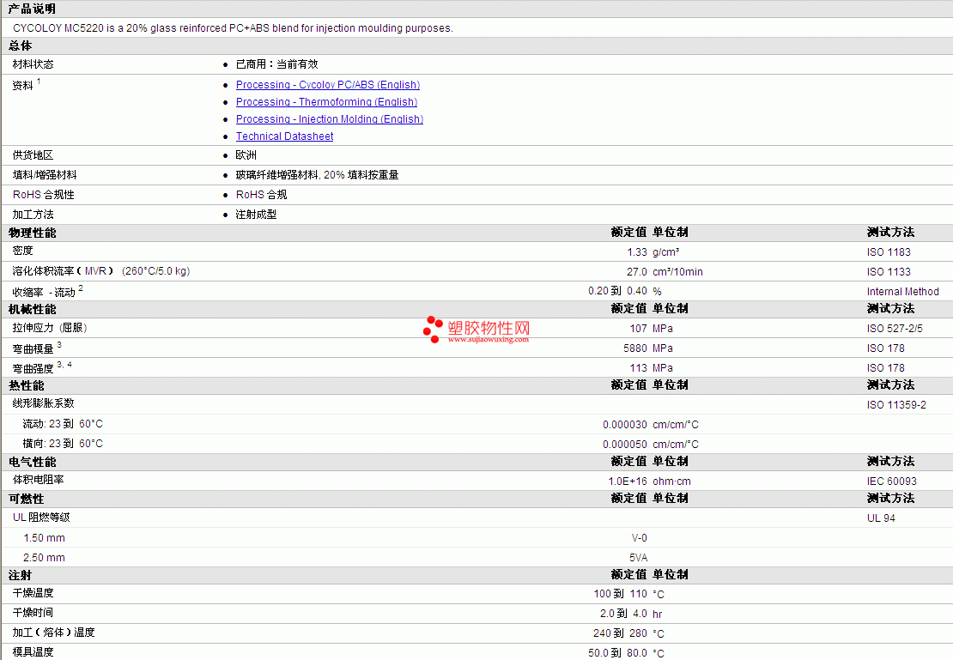Click ISO 1183 test method
The height and width of the screenshot is (660, 953).
889,251
